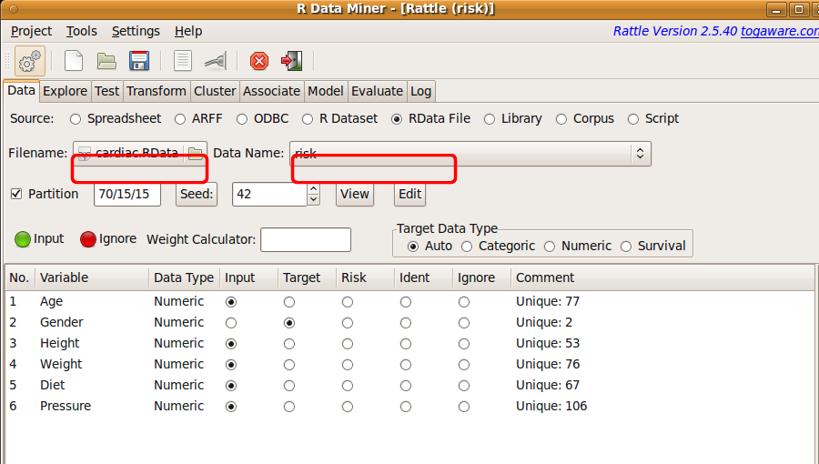The width and height of the screenshot is (819, 464).
Task: Select Corpus source option
Action: tap(584, 119)
